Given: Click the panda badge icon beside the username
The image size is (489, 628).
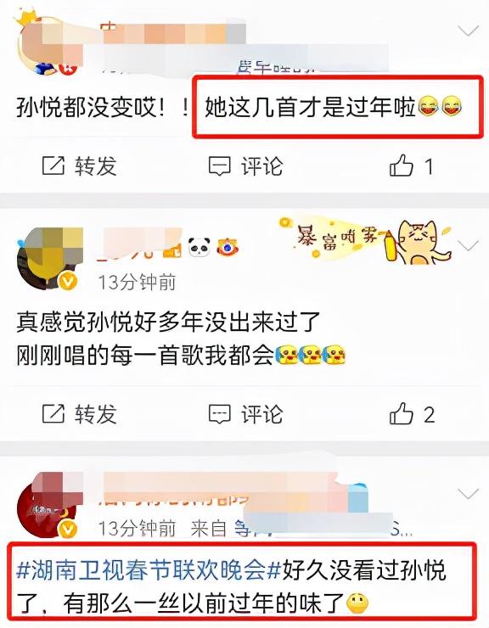Looking at the screenshot, I should pos(200,247).
